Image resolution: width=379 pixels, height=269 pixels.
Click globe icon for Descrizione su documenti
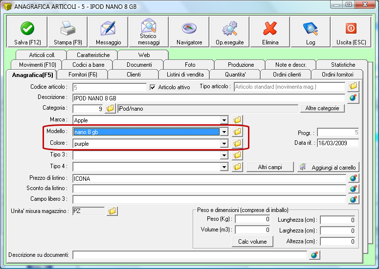[314, 255]
